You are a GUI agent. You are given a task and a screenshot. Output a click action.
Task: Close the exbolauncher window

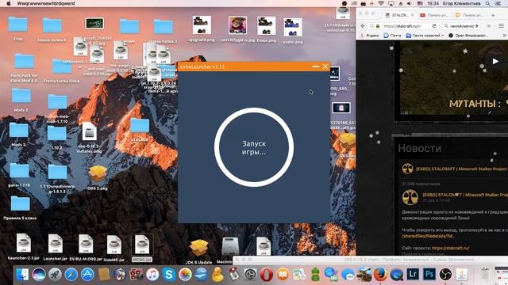click(x=325, y=66)
